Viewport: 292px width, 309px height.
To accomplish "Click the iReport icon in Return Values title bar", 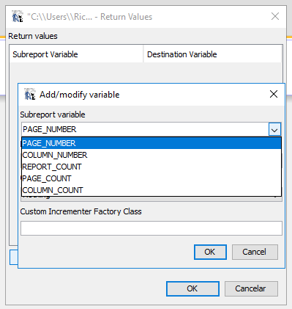I will tap(18, 16).
